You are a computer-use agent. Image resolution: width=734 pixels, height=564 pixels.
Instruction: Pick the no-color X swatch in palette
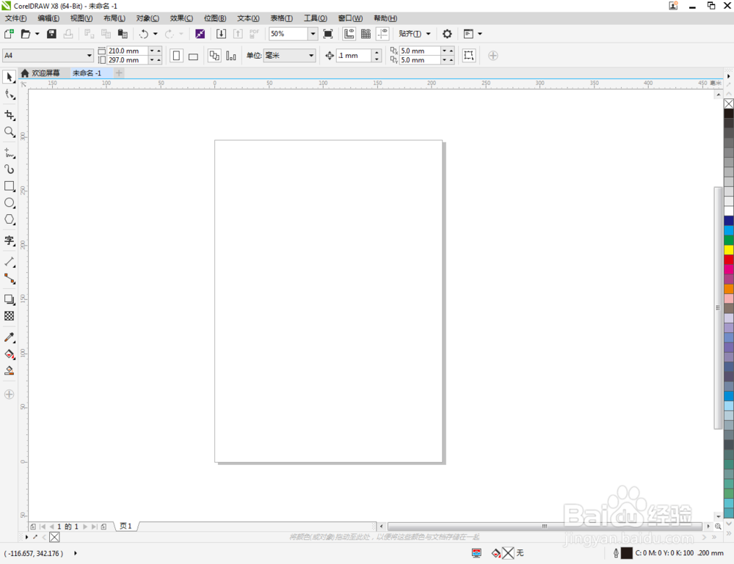click(728, 103)
